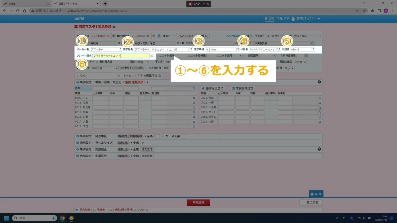Bookmark this page with the star icon
The width and height of the screenshot is (397, 223).
(x=364, y=11)
